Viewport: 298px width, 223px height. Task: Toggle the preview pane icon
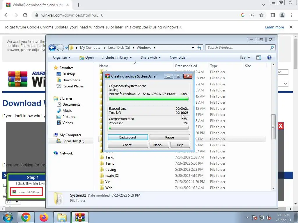(259, 57)
